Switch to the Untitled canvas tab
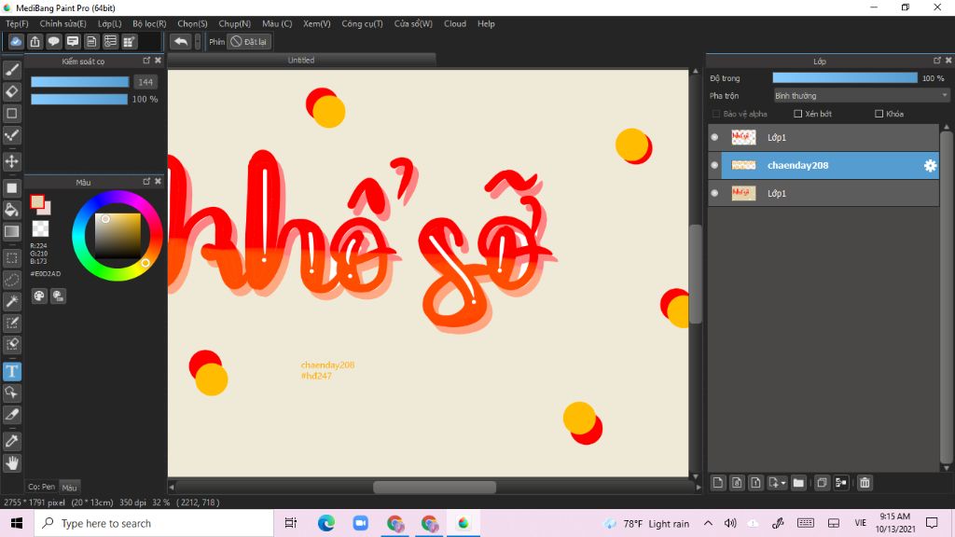Image resolution: width=955 pixels, height=537 pixels. point(301,60)
